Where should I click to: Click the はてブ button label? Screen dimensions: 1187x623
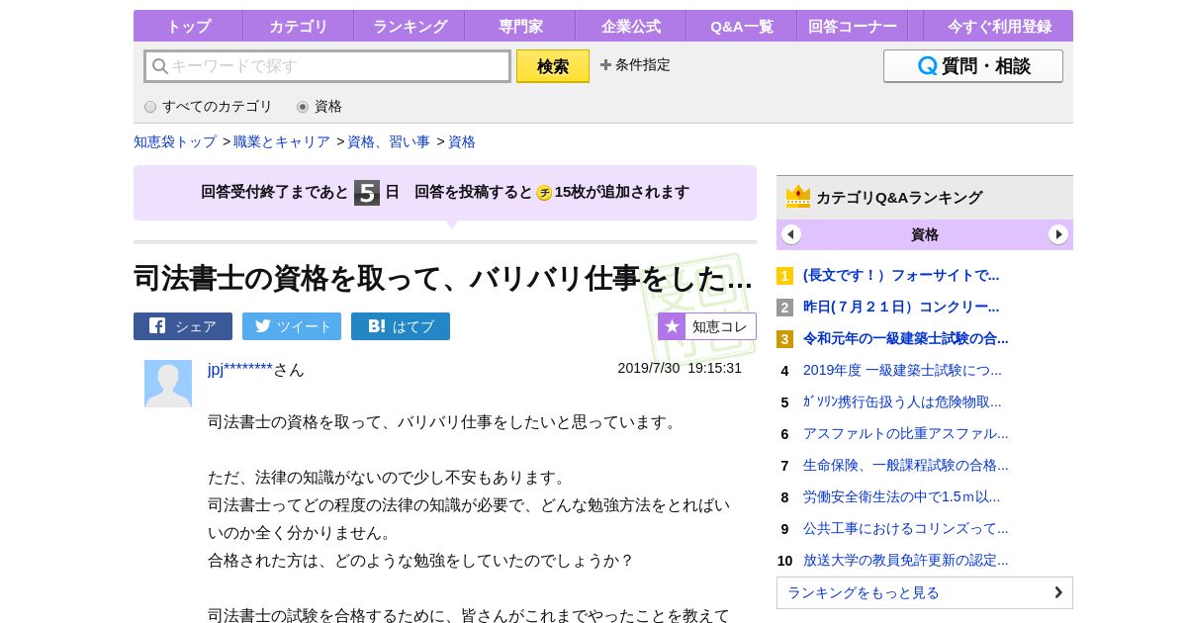(x=413, y=326)
